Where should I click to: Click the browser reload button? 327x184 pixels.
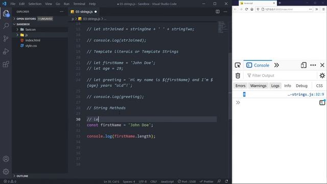tap(246, 9)
